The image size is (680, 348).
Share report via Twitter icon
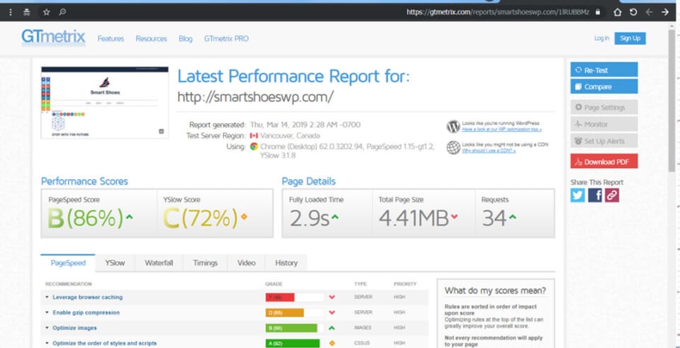(578, 195)
